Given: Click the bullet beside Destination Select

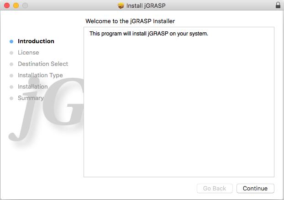Looking at the screenshot, I should point(11,64).
